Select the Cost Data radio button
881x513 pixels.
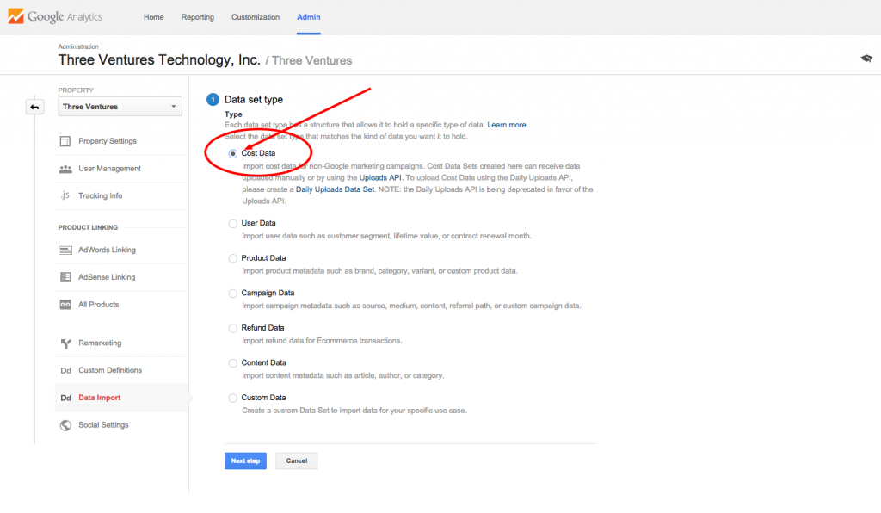tap(232, 153)
